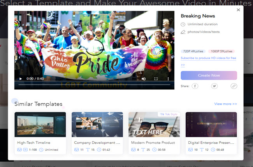Share template on Twitter

click(214, 86)
